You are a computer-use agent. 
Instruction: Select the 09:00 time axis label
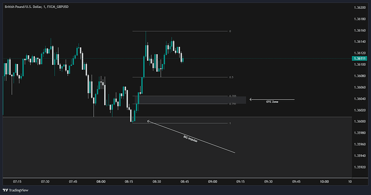(212, 182)
